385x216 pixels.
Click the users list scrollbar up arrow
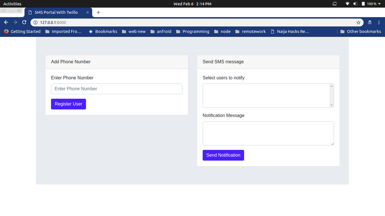coord(331,86)
